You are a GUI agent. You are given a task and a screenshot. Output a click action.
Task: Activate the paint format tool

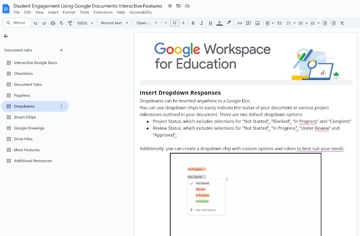click(x=70, y=23)
